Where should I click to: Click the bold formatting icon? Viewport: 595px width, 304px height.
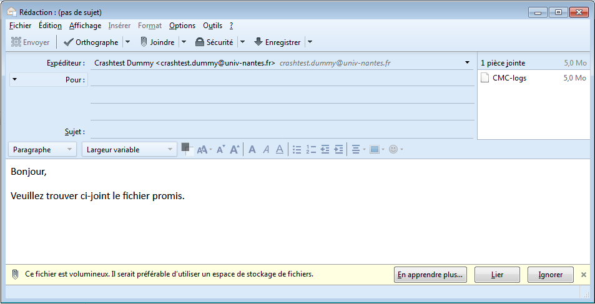(x=252, y=150)
